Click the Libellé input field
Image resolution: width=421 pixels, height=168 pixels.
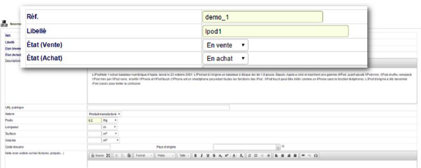[x=275, y=31]
